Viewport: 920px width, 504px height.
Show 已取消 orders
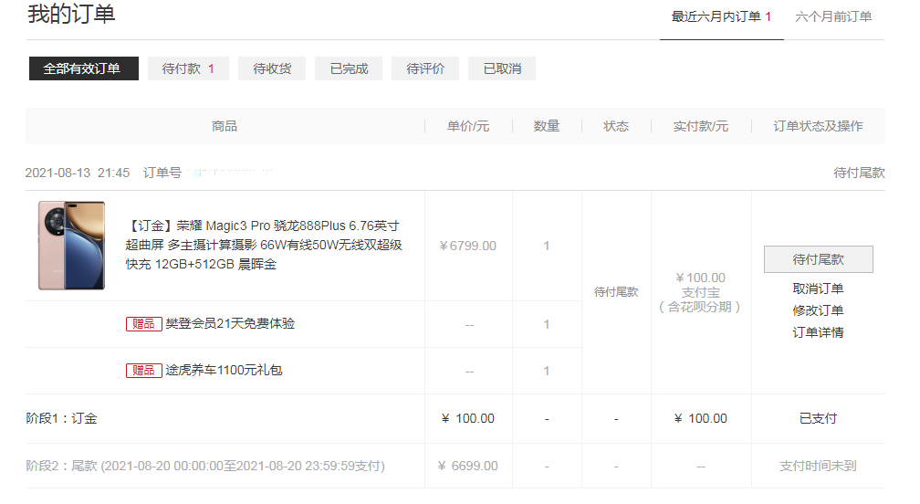tap(502, 68)
